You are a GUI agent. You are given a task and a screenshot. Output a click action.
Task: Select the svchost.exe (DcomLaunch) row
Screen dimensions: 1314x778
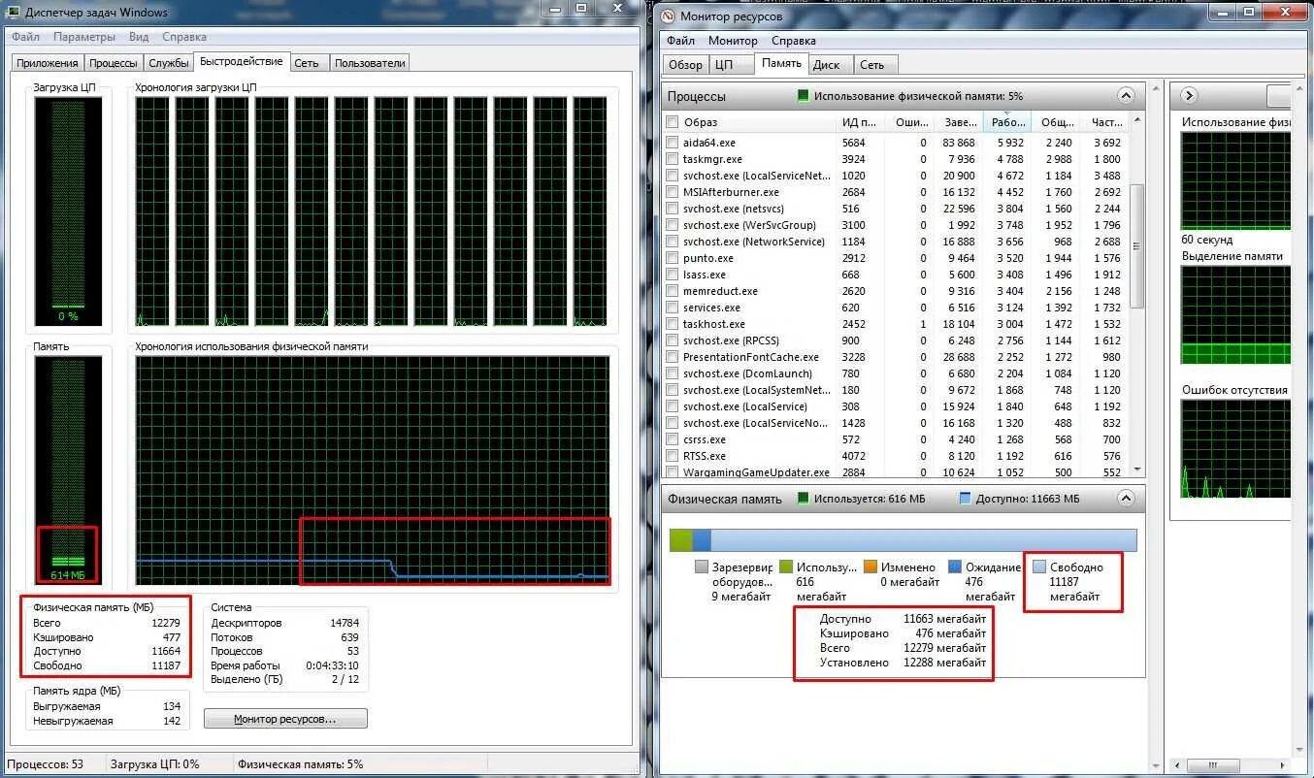pyautogui.click(x=894, y=373)
